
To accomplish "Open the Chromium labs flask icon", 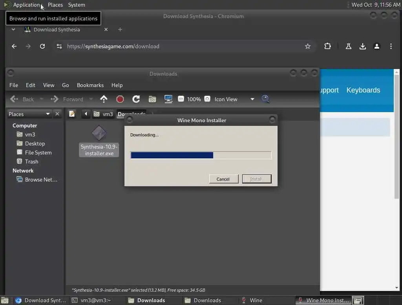I will tap(349, 46).
